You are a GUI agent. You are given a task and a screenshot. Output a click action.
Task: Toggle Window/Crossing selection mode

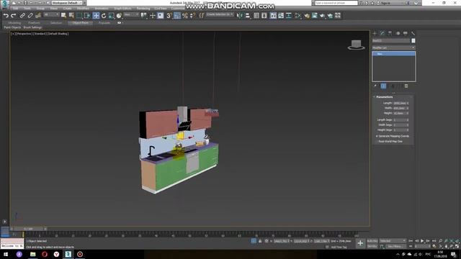pos(87,16)
